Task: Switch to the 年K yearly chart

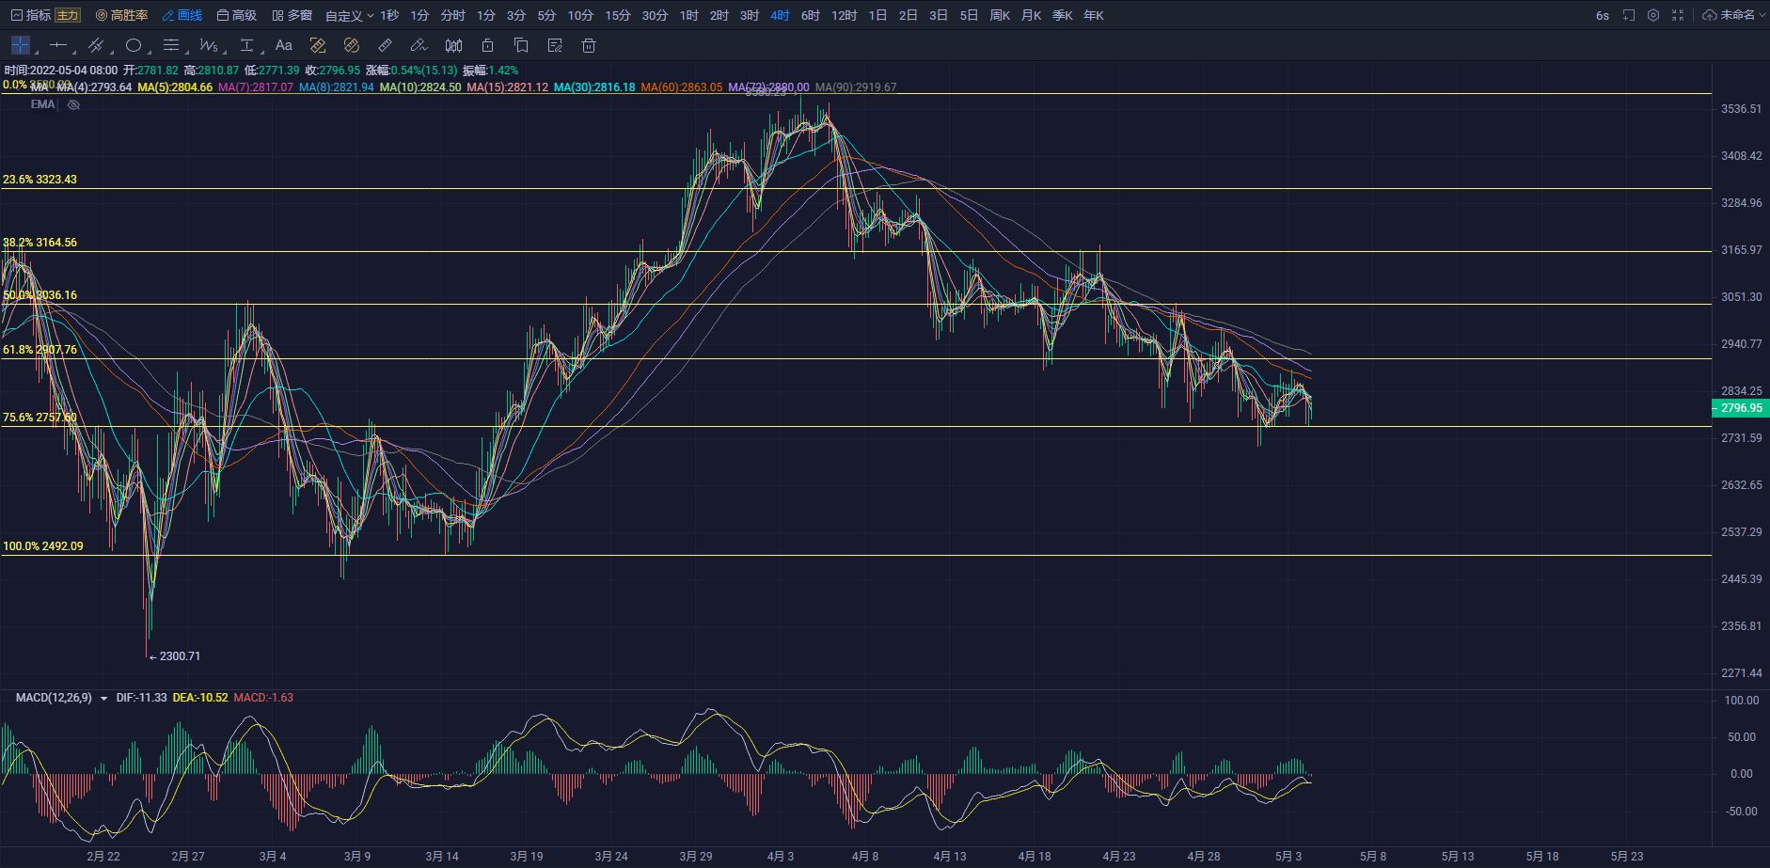Action: (1093, 15)
